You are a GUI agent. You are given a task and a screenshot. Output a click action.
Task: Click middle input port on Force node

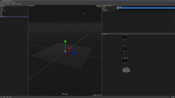125,58
